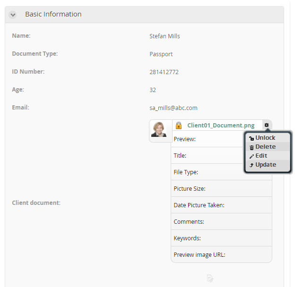Click the Client document: field label
Image resolution: width=295 pixels, height=287 pixels.
pyautogui.click(x=36, y=203)
